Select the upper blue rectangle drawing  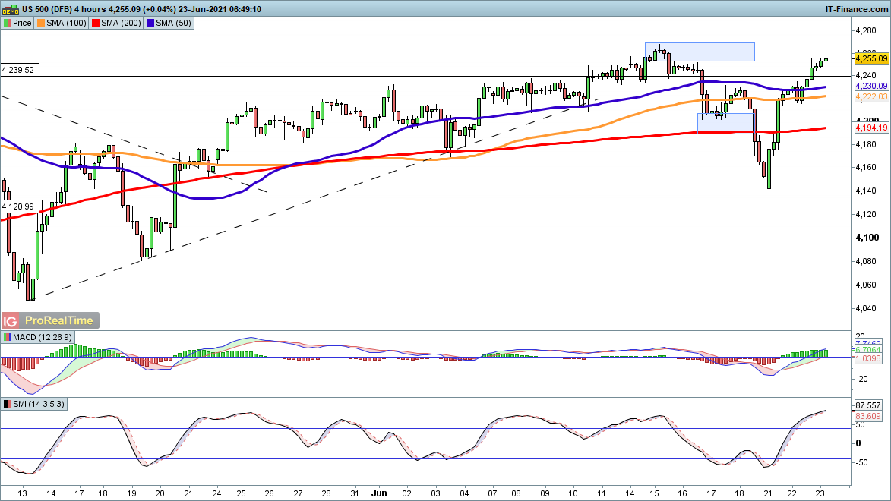(700, 51)
